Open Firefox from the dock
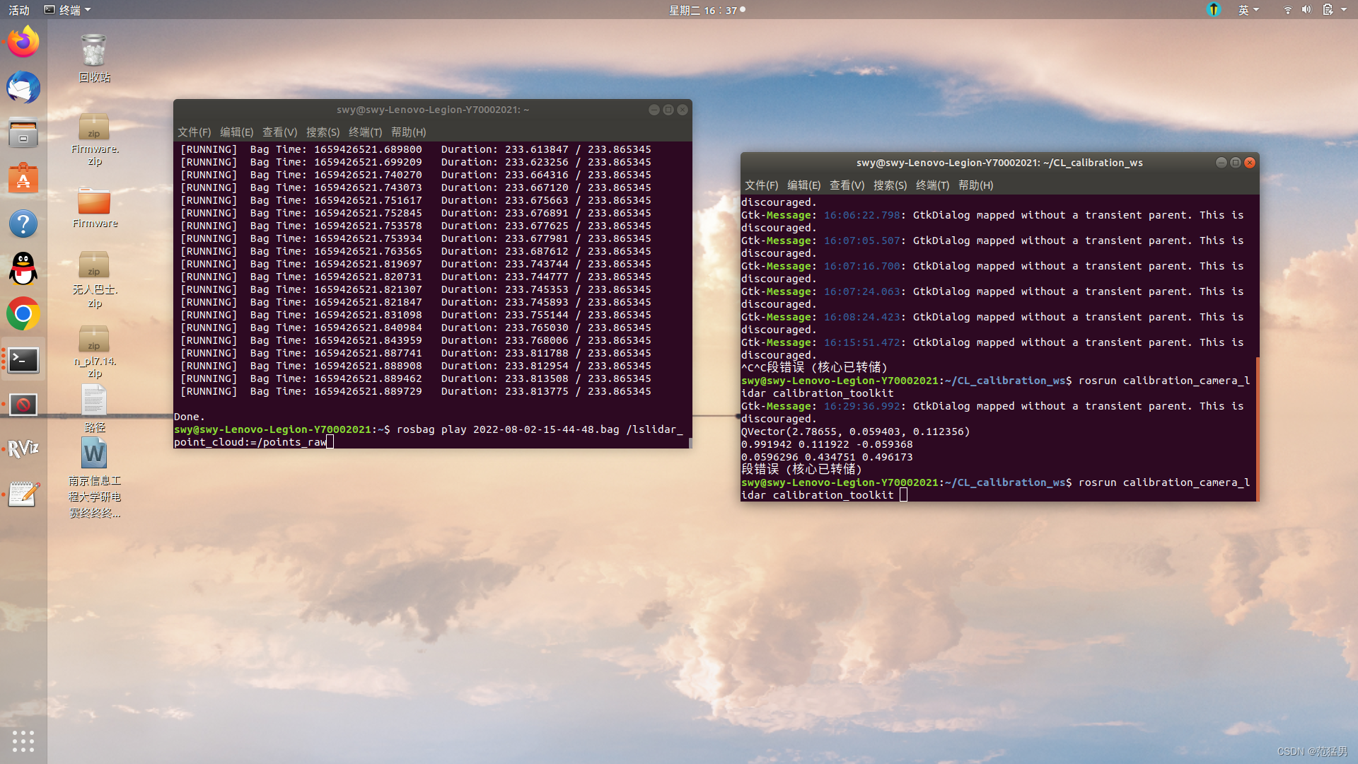This screenshot has width=1358, height=764. coord(23,42)
